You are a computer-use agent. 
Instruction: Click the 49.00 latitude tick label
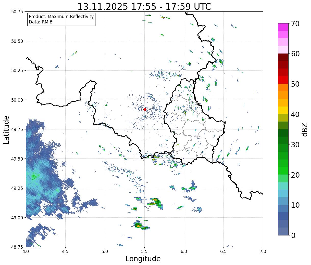coord(17,218)
